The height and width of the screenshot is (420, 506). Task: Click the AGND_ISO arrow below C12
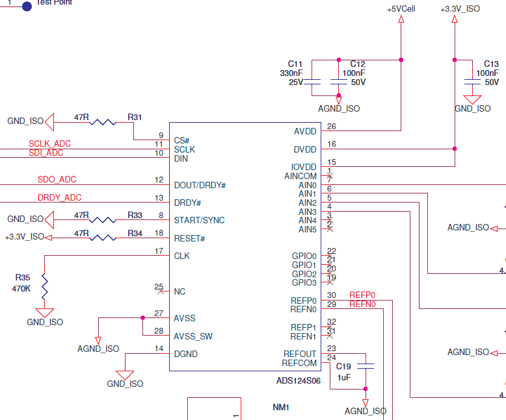coord(339,101)
